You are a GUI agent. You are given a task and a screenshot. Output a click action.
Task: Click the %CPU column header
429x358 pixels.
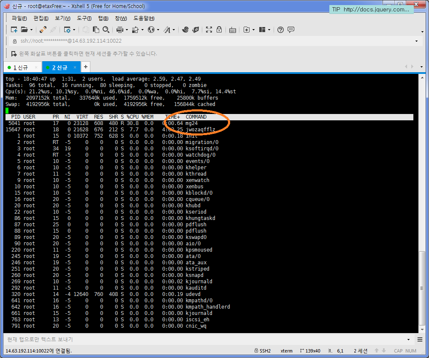pyautogui.click(x=133, y=117)
